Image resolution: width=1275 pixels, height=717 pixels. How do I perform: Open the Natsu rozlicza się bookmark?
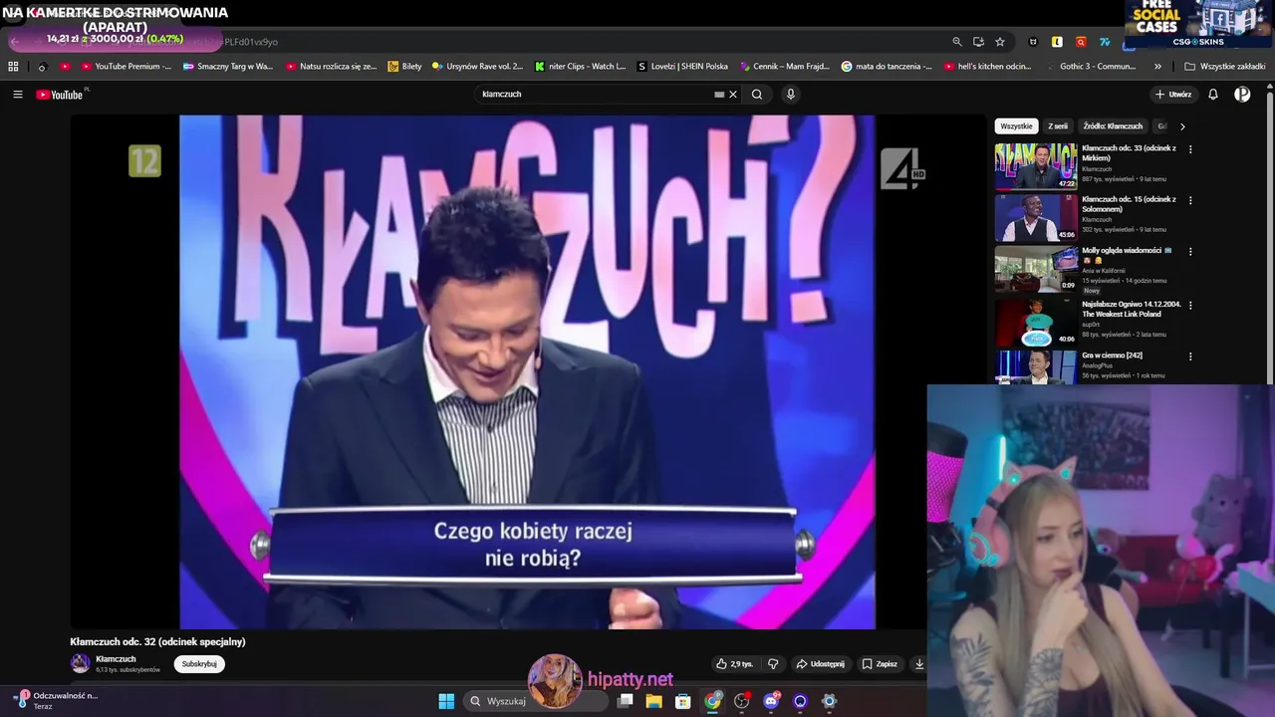point(331,67)
